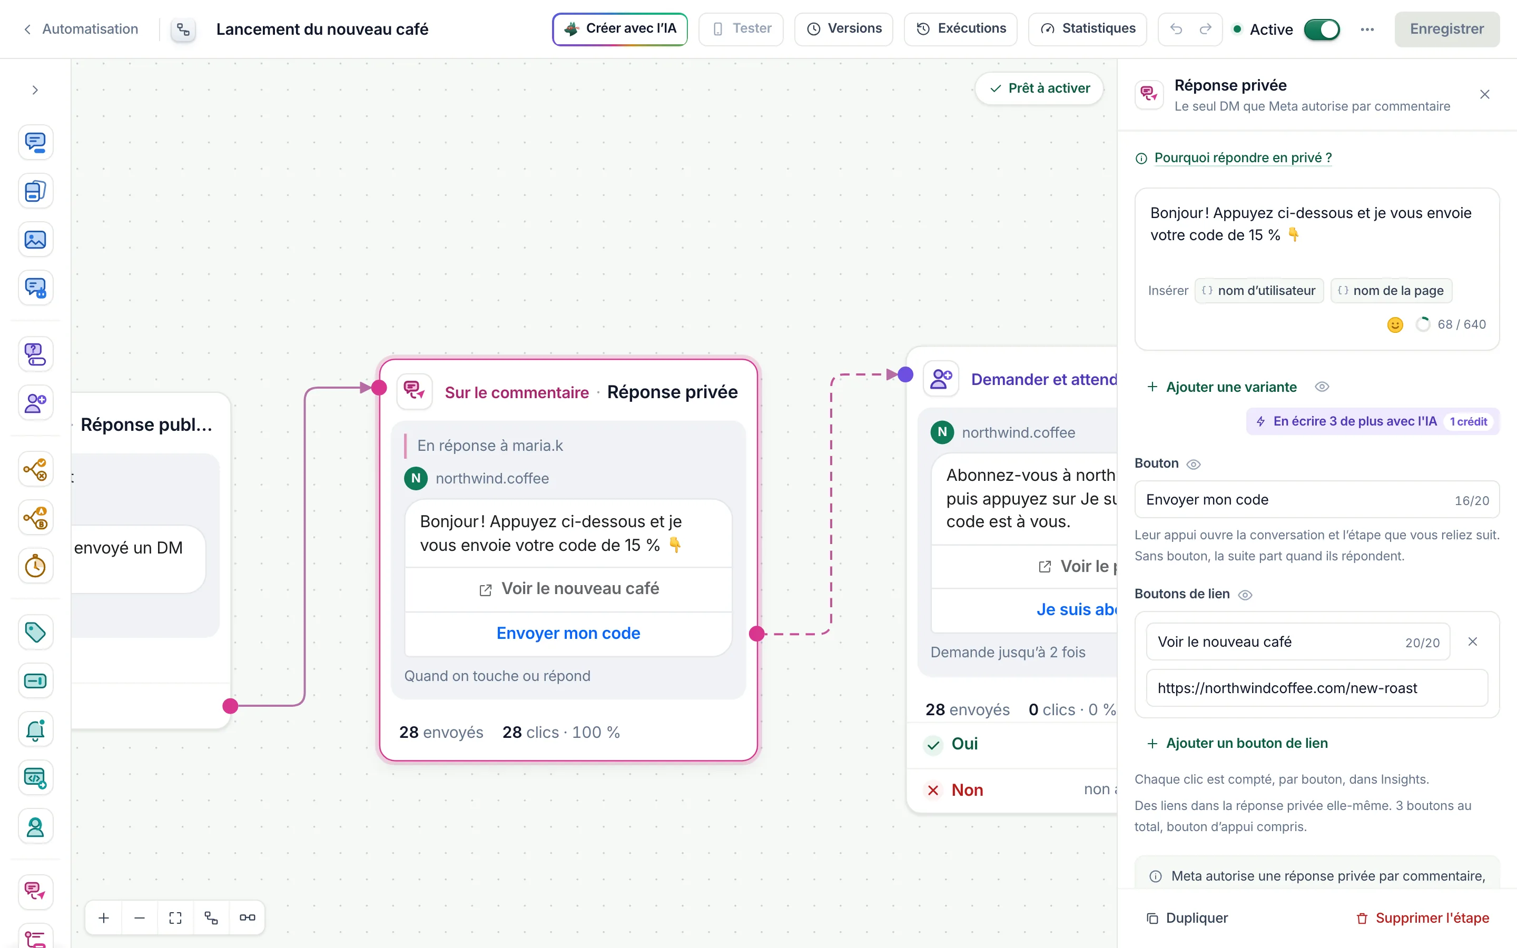Select the code webhook icon in sidebar
Screen dimensions: 1517x948
point(35,777)
